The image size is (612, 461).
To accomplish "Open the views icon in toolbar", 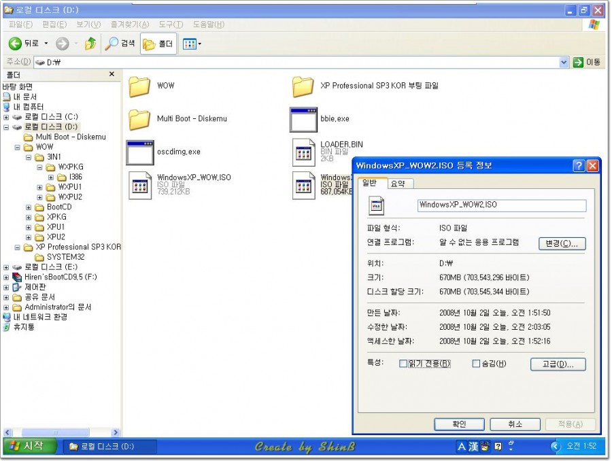I will pyautogui.click(x=189, y=44).
